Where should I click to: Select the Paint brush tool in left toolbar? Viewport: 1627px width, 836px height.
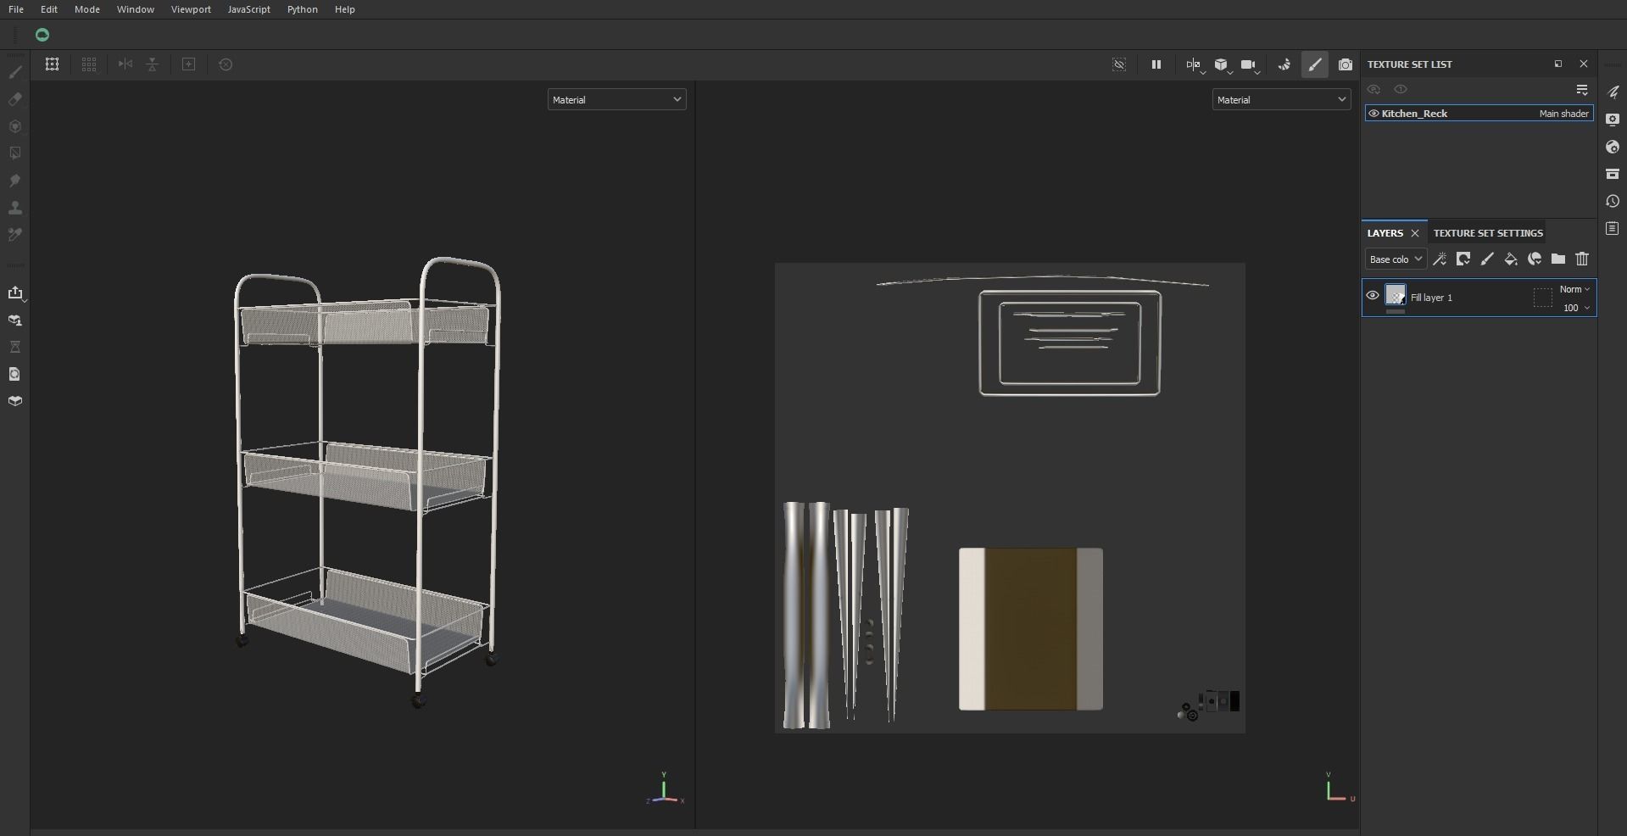(15, 72)
